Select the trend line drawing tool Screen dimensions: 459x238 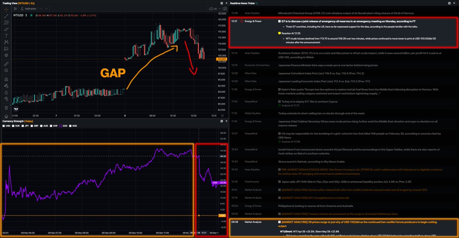pos(6,16)
